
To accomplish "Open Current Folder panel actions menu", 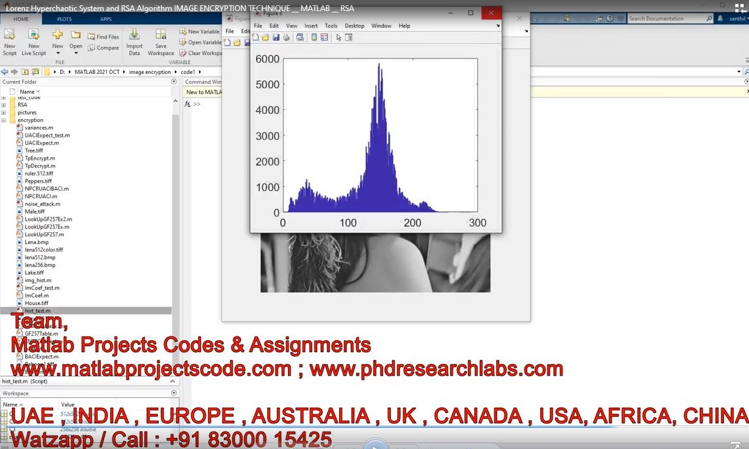I will [x=174, y=82].
